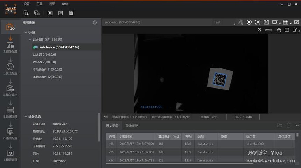
Task: Start video recording icon
Action: (275, 22)
